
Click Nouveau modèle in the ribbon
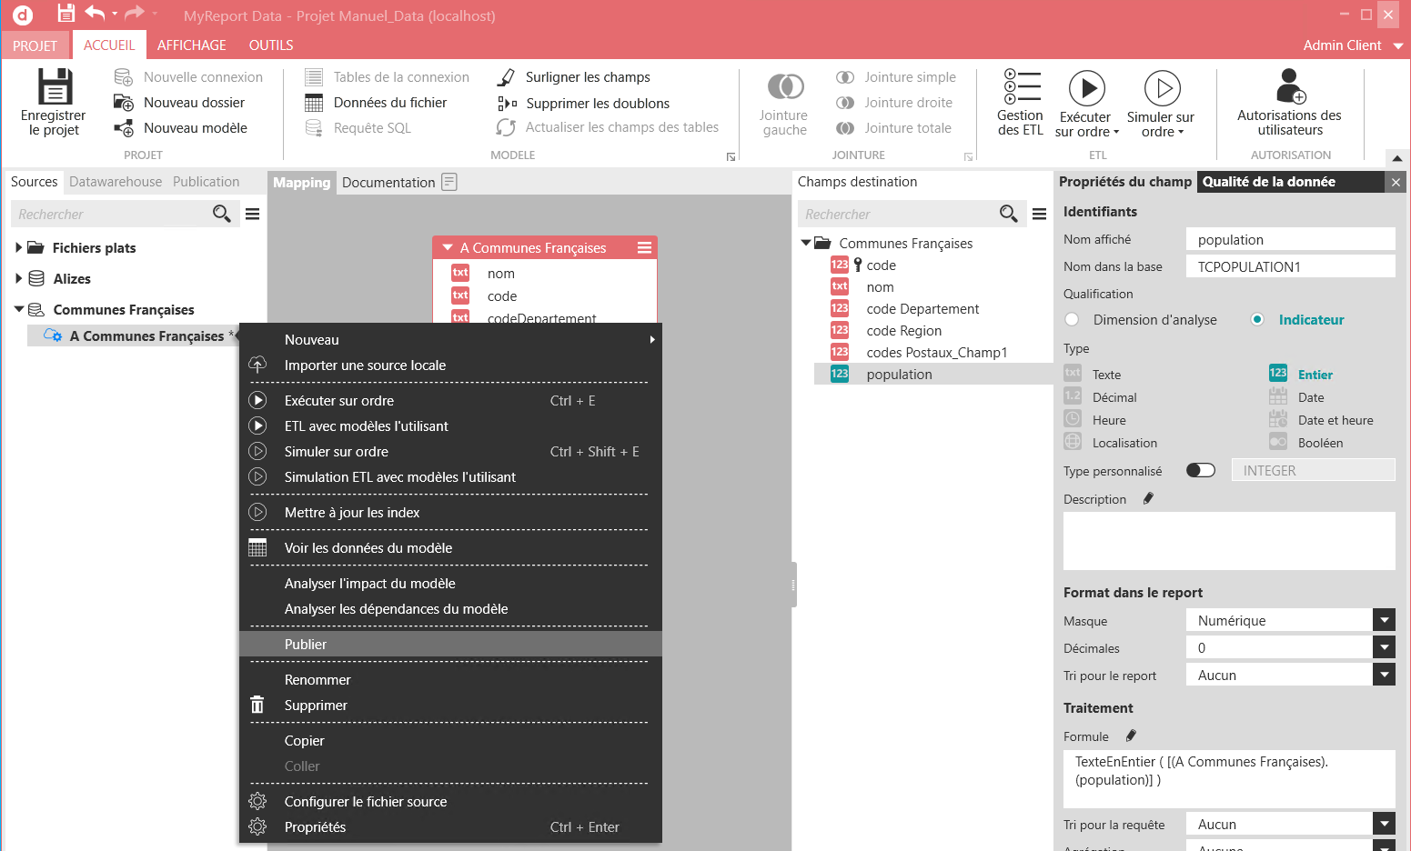point(195,128)
